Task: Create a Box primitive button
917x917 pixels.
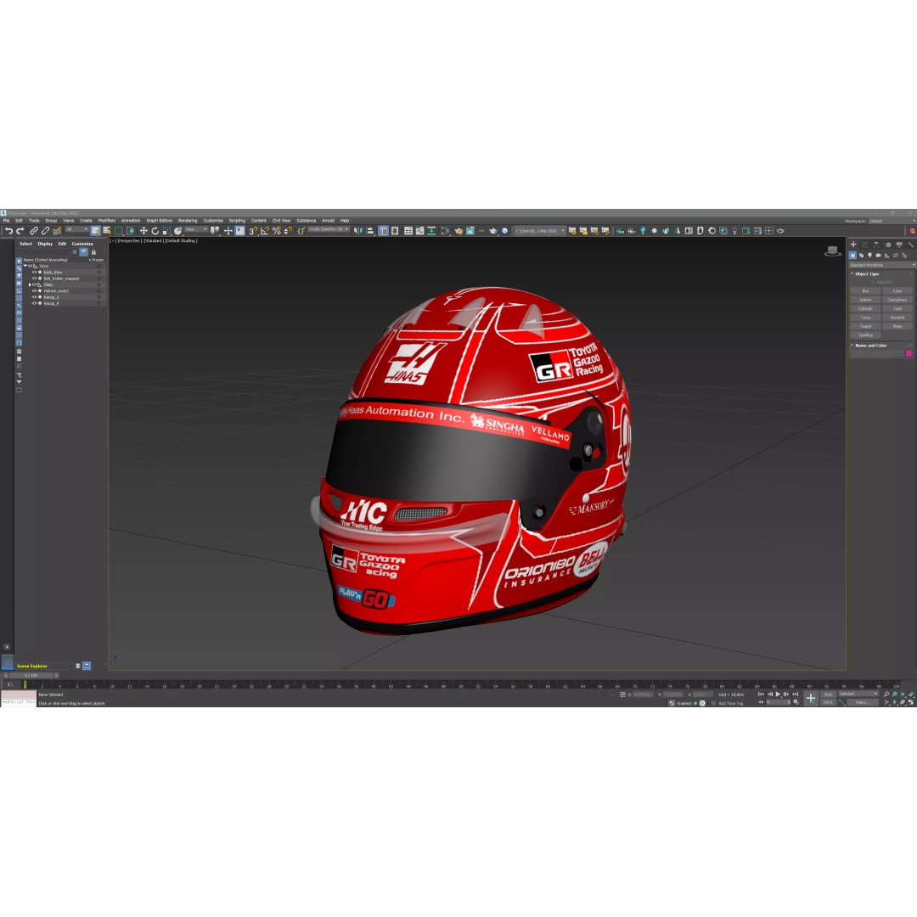Action: [865, 291]
